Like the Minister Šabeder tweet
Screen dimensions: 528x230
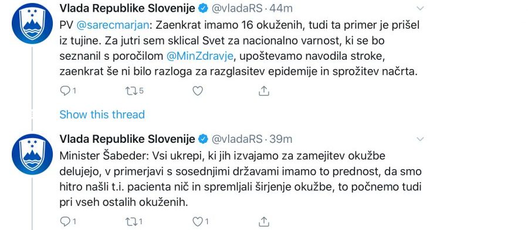198,221
